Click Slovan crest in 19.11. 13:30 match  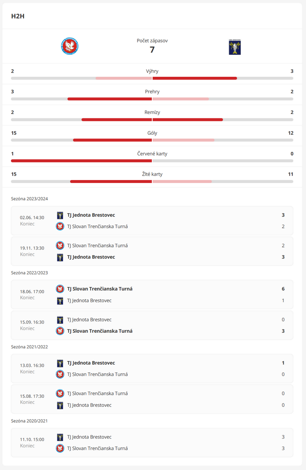(x=60, y=245)
